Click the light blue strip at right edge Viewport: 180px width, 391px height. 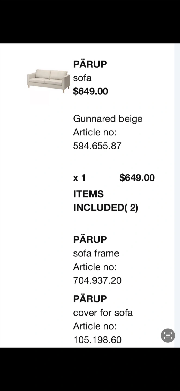point(177,190)
